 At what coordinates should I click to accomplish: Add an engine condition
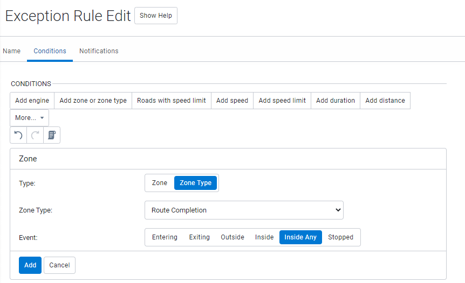coord(32,101)
